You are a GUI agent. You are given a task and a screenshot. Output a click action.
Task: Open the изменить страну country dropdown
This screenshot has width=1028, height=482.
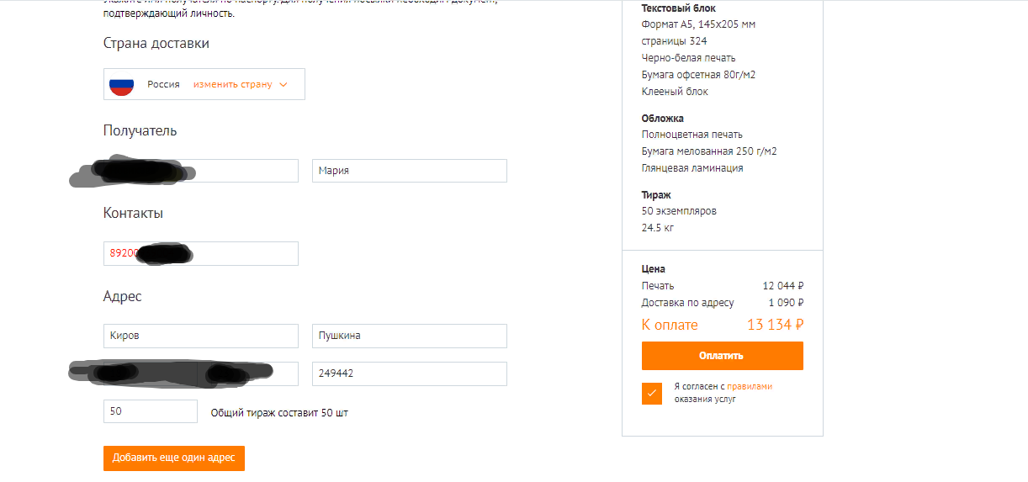(x=233, y=85)
